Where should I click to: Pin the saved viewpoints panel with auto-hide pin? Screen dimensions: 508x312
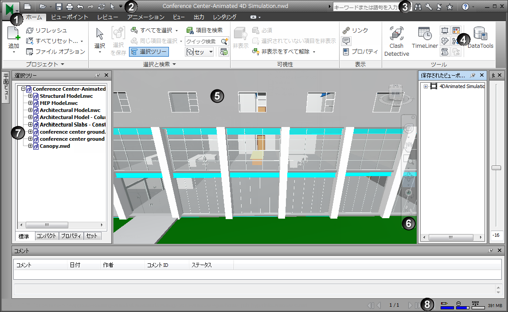473,75
